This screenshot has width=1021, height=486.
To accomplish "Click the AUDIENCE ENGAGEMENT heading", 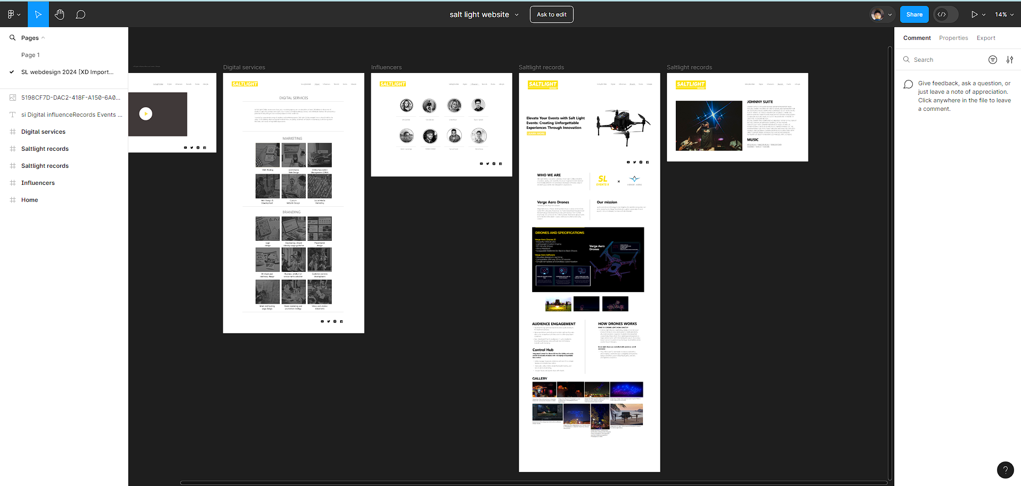I will [x=554, y=323].
